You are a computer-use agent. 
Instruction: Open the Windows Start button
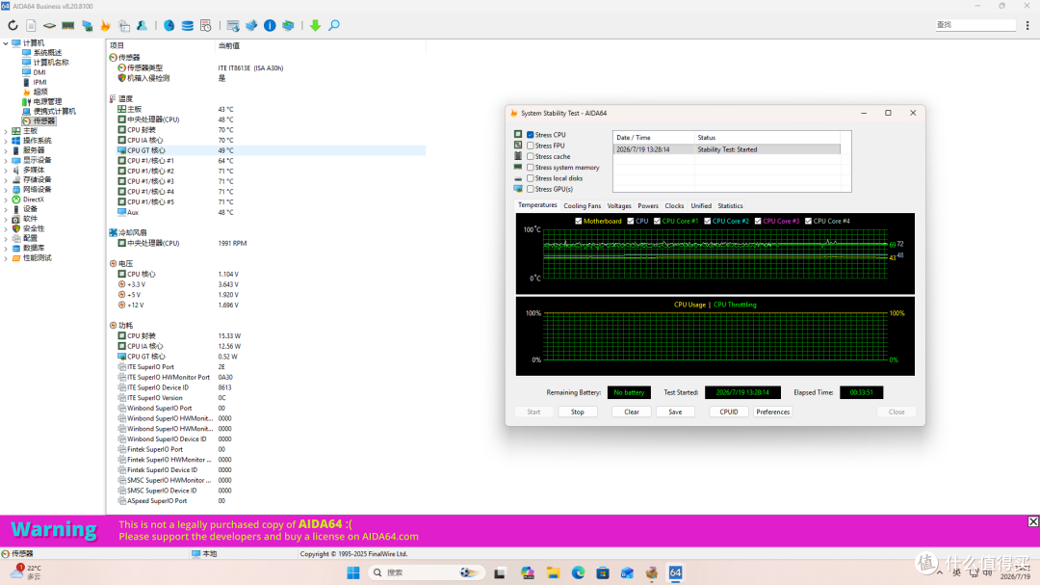352,572
